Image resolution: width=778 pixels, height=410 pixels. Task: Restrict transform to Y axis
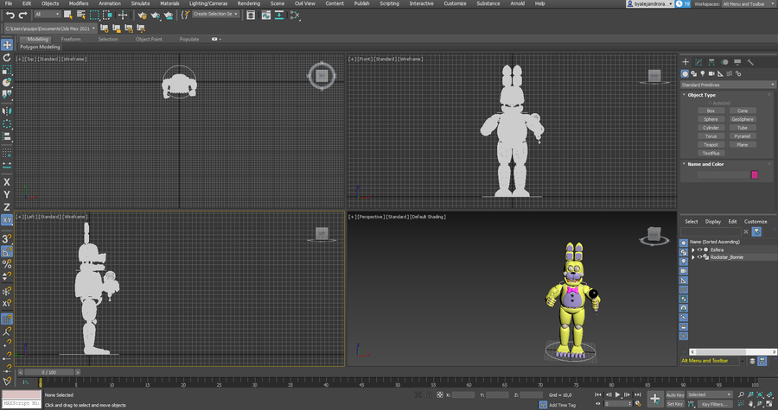pyautogui.click(x=7, y=194)
